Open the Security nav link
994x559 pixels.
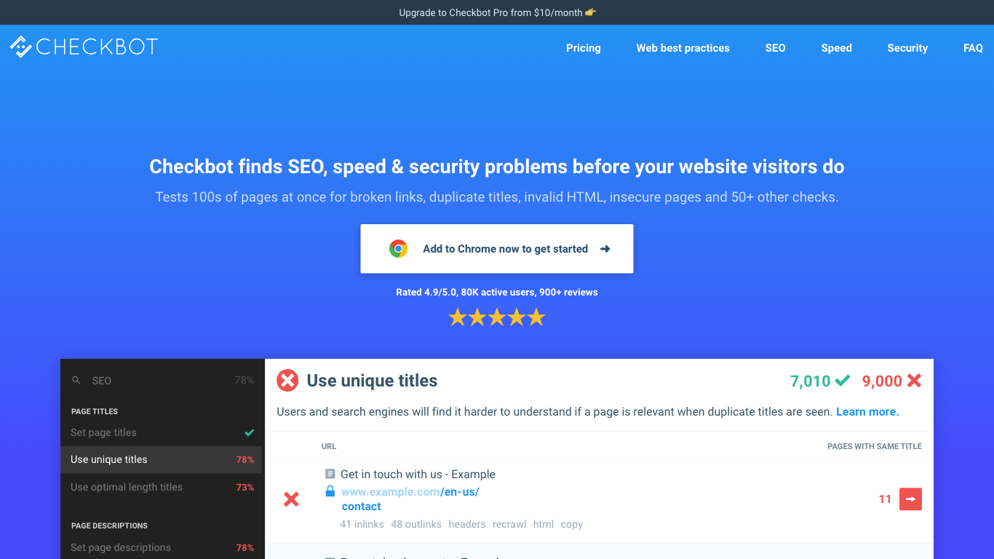[907, 48]
